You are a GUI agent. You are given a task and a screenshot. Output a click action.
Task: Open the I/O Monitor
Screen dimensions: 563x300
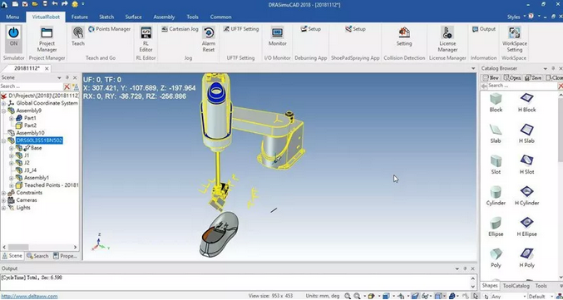pos(278,36)
